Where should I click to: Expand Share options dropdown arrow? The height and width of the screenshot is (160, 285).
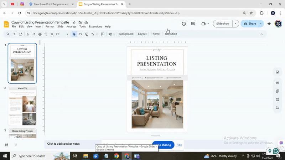click(x=261, y=24)
